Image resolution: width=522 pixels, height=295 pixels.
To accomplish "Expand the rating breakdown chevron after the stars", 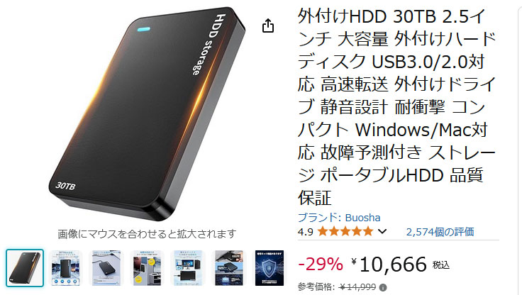I will click(x=382, y=231).
